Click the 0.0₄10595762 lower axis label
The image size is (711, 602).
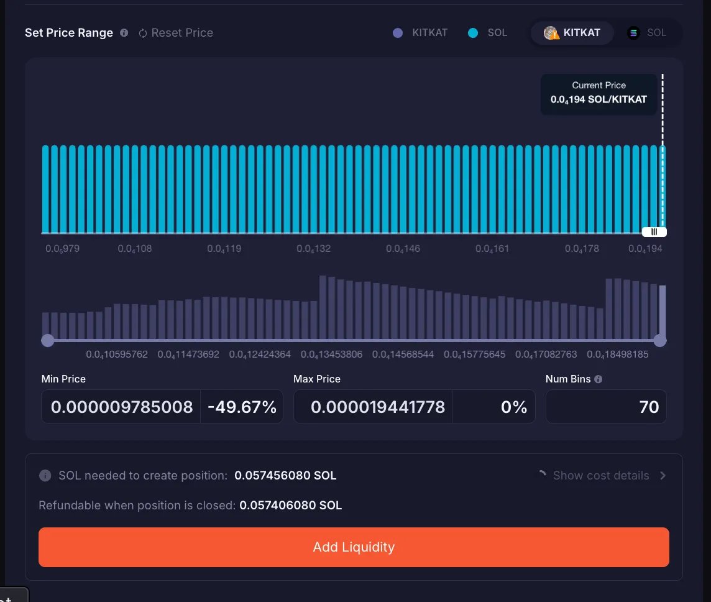[x=117, y=354]
